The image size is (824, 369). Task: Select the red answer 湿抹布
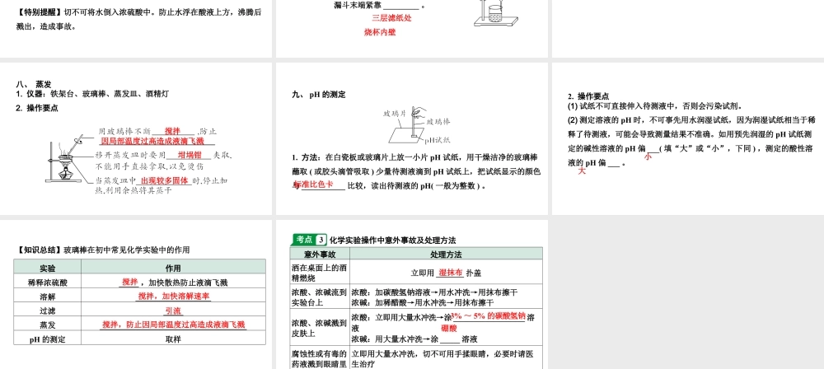[451, 273]
